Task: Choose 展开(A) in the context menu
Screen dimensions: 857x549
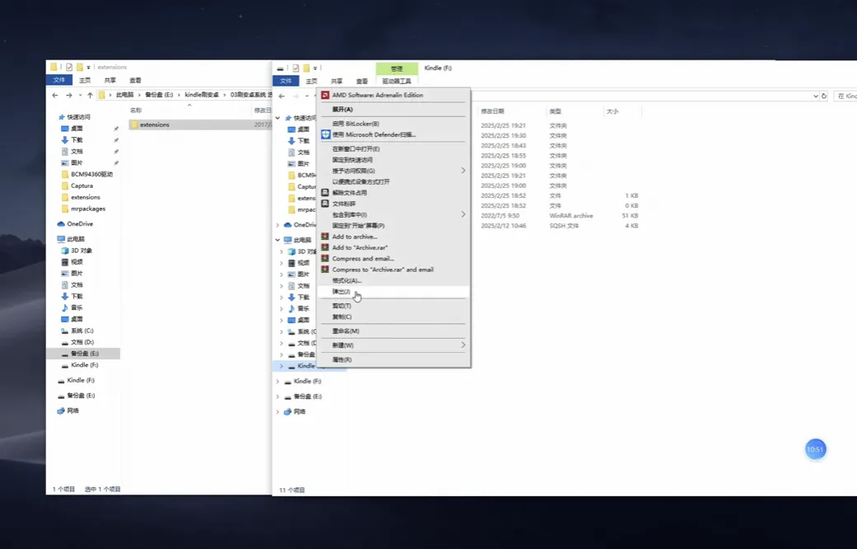Action: pos(393,110)
